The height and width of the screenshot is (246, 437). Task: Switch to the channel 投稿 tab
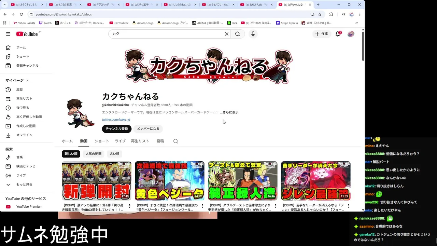point(160,141)
